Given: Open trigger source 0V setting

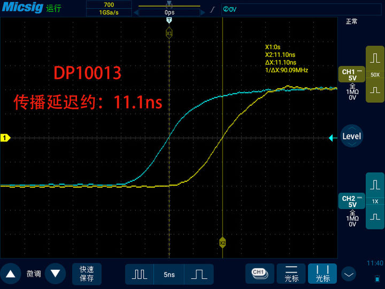Looking at the screenshot, I should pos(301,10).
